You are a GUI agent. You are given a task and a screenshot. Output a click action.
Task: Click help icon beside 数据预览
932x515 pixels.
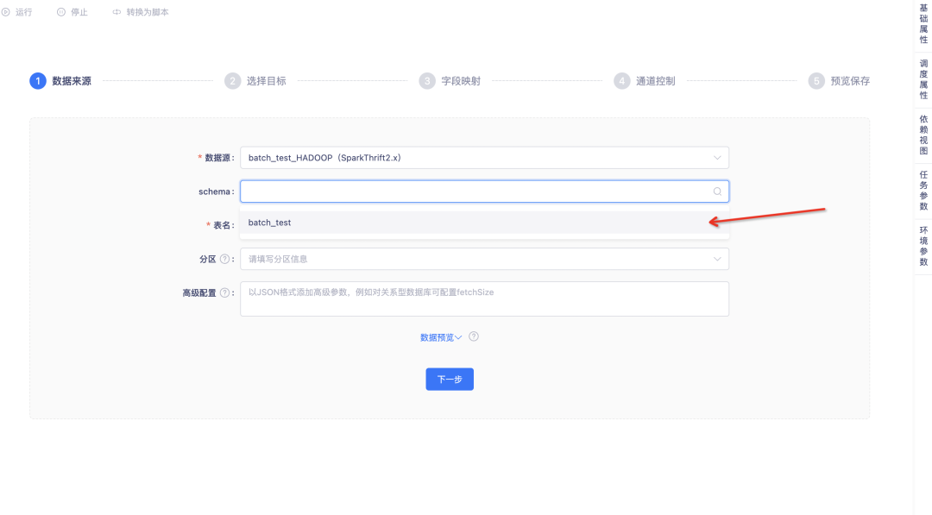coord(474,336)
